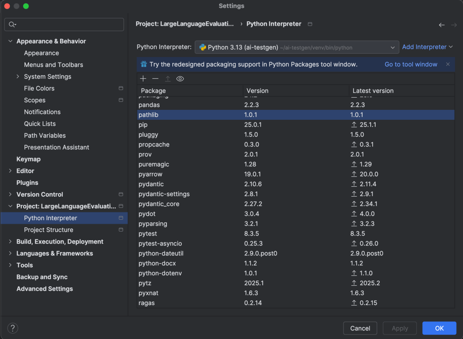Screen dimensions: 463x339
Task: Select Appearance settings page
Action: [x=41, y=53]
